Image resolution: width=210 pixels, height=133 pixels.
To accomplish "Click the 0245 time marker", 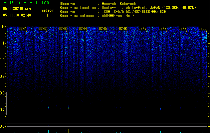I will tap(103, 29).
